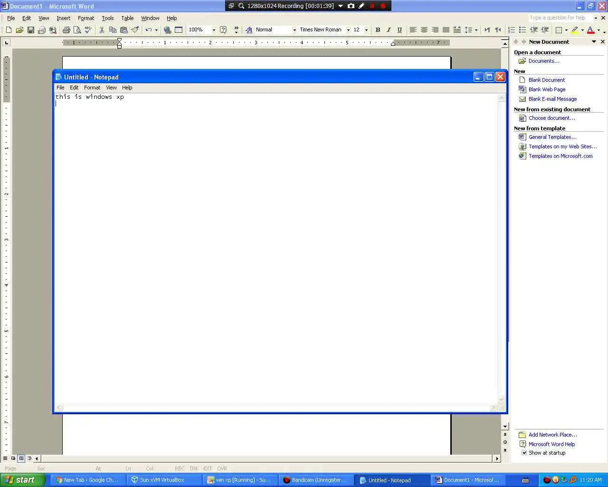608x487 pixels.
Task: Toggle Italic formatting
Action: (x=389, y=29)
